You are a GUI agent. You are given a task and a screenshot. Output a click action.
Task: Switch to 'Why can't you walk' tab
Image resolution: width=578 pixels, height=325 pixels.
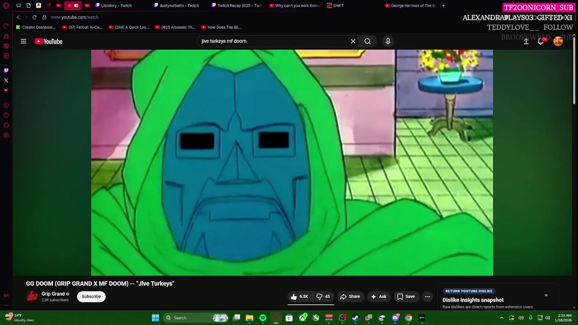point(294,5)
